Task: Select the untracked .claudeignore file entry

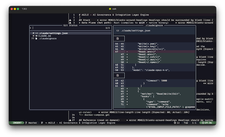Action: (x=47, y=39)
